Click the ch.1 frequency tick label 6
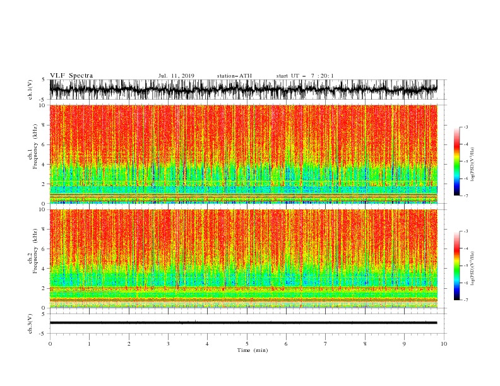This screenshot has width=500, height=386. tap(44, 144)
